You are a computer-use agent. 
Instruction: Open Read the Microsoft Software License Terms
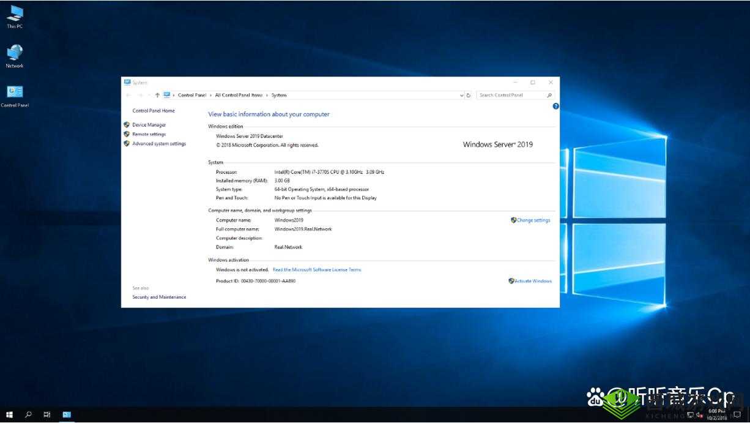click(316, 269)
